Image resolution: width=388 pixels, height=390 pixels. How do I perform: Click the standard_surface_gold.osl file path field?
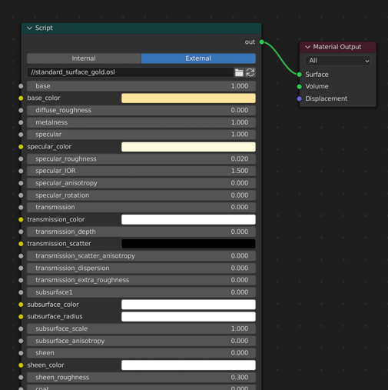tap(131, 72)
